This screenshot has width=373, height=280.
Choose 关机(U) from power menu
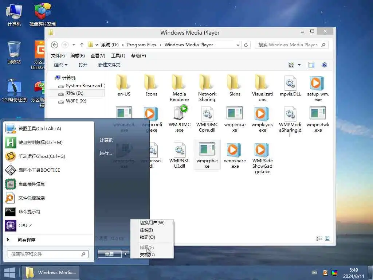(x=152, y=254)
